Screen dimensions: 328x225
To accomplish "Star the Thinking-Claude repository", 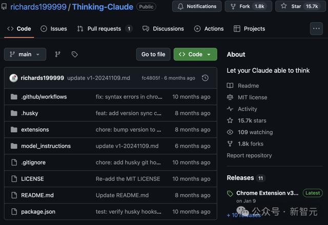I will coord(300,6).
